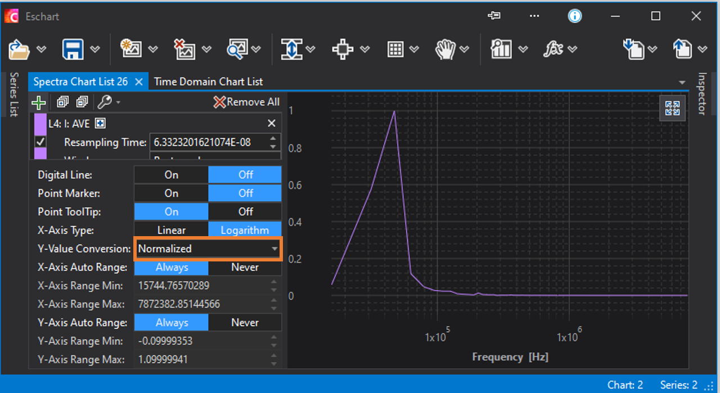Select Logarithm X-Axis Type

click(245, 230)
